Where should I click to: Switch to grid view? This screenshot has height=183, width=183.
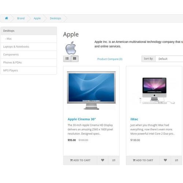click(75, 59)
